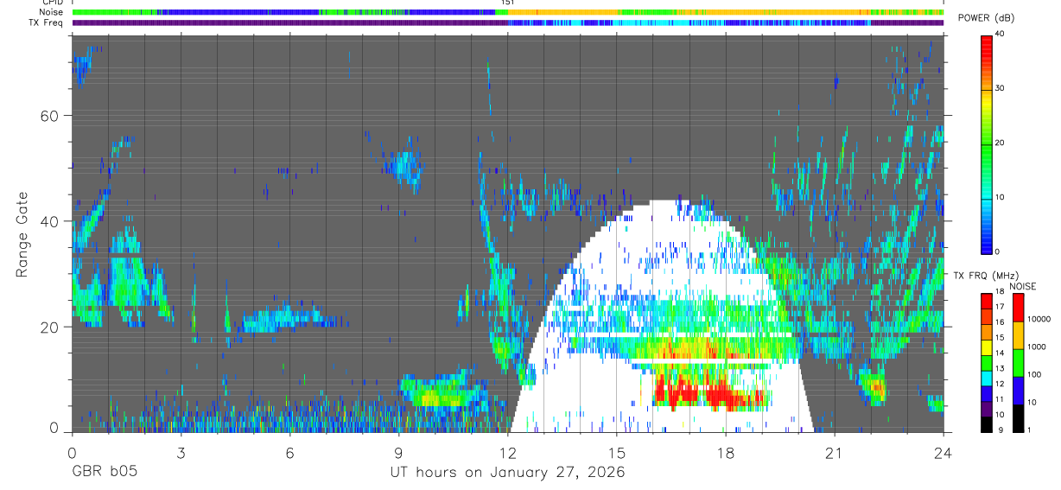Click the "POWER (dB)" colorbar title
Screen dimensions: 1061x490
987,18
